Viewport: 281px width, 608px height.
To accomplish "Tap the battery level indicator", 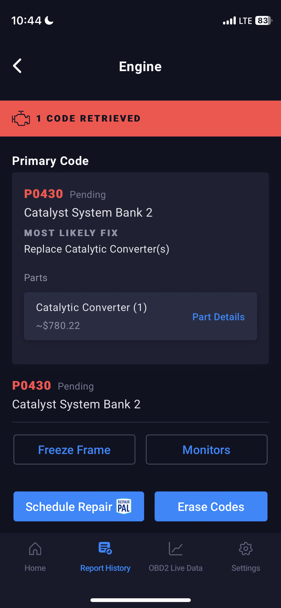I will (x=263, y=20).
